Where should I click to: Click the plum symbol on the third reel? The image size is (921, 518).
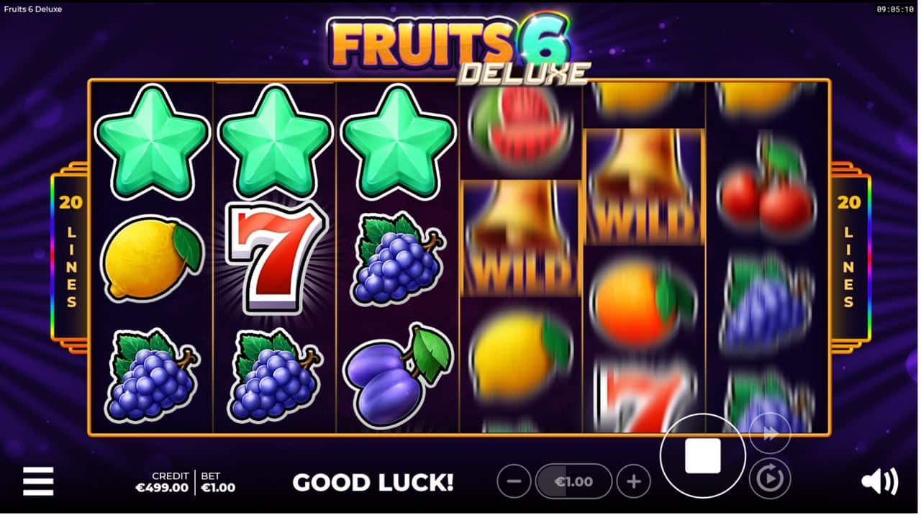point(397,377)
